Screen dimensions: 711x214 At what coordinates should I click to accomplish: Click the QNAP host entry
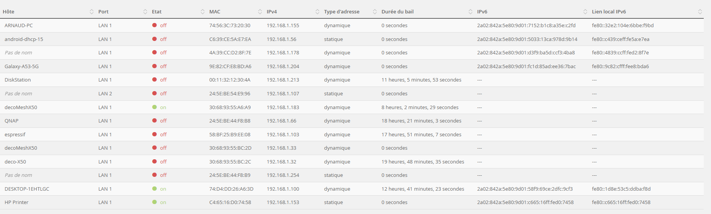(11, 121)
